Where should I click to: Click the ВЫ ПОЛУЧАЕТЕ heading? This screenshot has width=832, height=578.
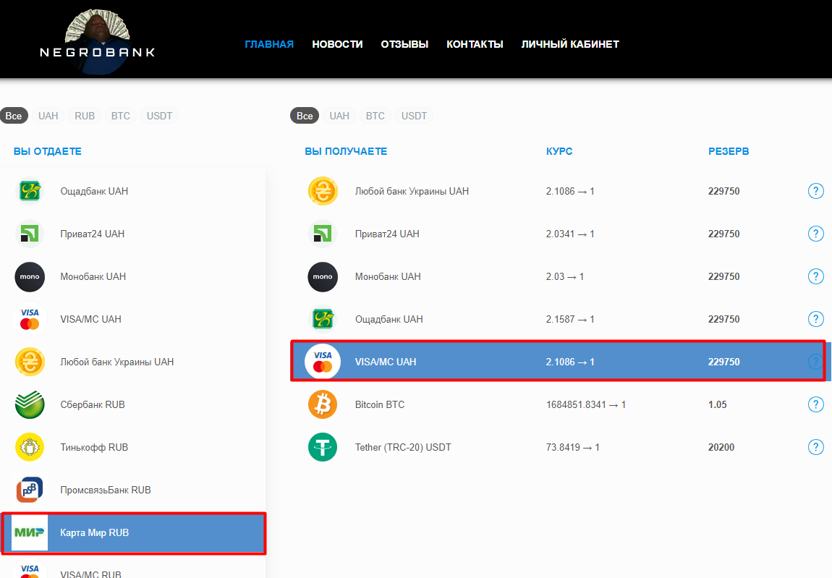pos(346,151)
